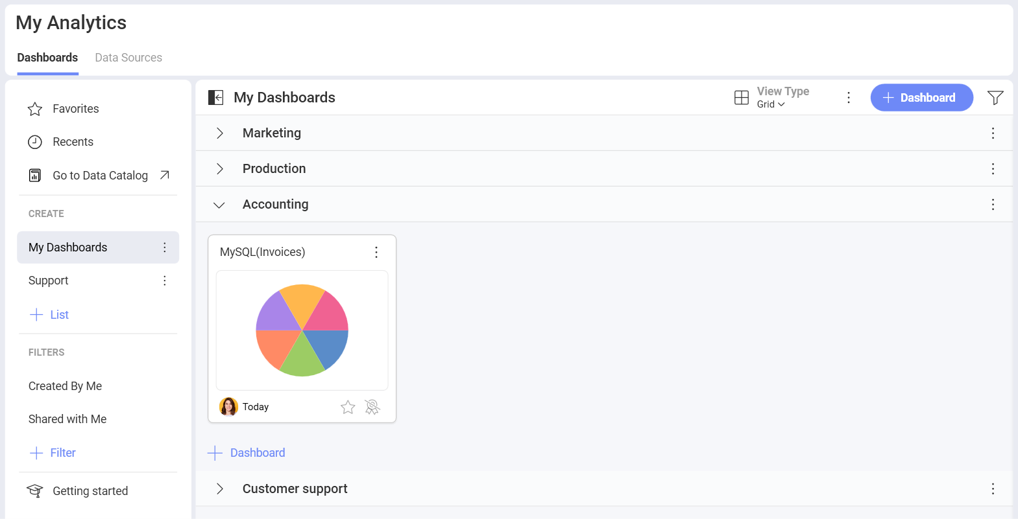The height and width of the screenshot is (519, 1018).
Task: Open the filter funnel icon
Action: (x=995, y=97)
